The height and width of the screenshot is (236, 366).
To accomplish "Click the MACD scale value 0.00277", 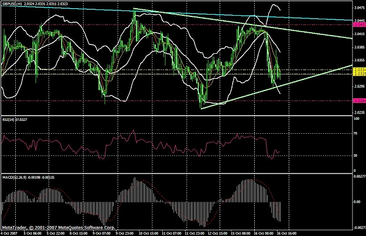I will [x=360, y=176].
